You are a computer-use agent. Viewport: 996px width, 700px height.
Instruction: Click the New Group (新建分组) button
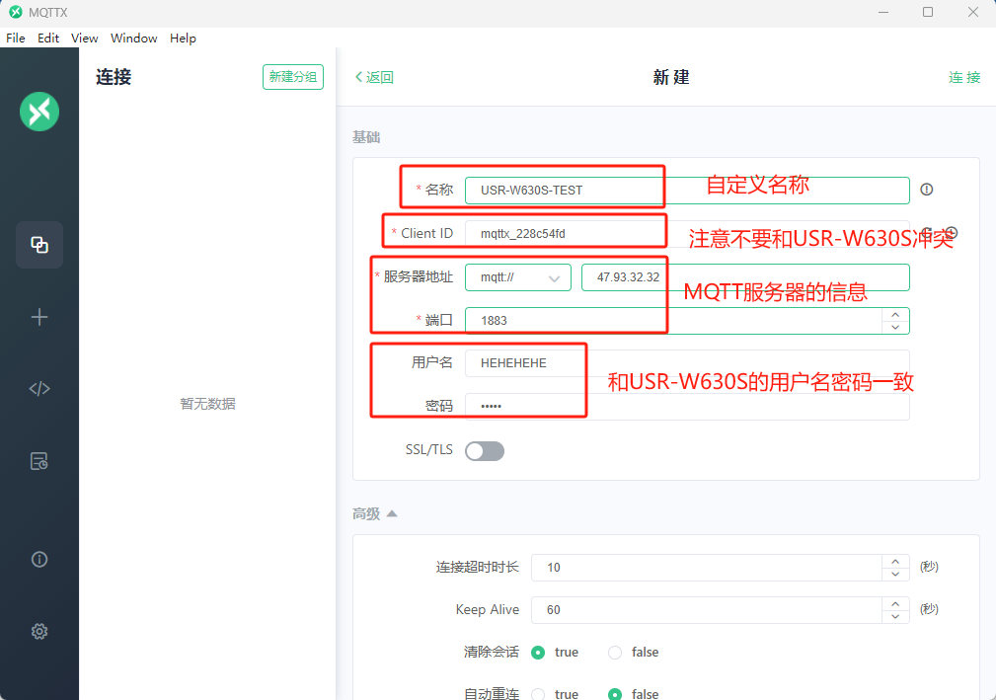[x=293, y=77]
